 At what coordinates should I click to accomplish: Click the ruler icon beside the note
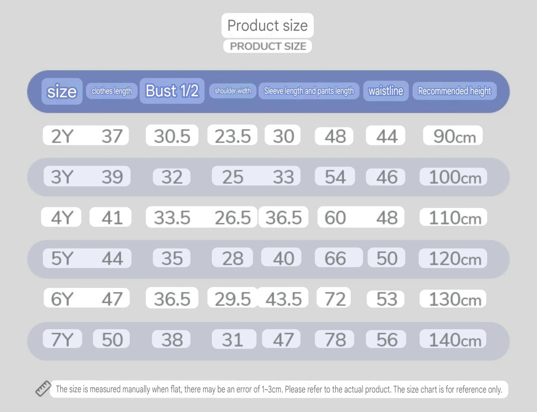pos(43,389)
